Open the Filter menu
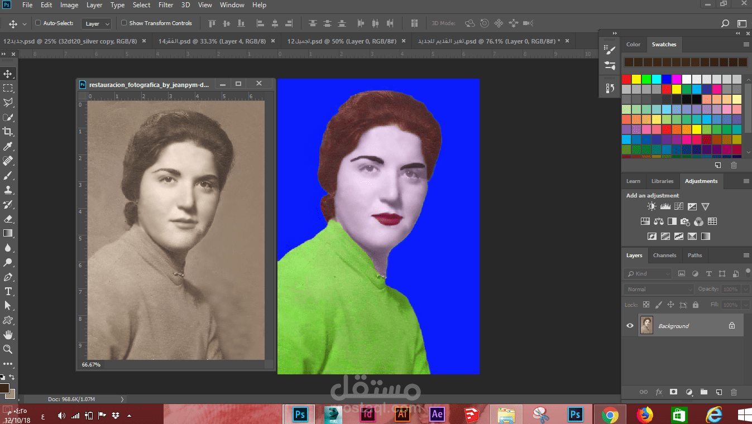Screen dimensions: 752x424 [166, 5]
